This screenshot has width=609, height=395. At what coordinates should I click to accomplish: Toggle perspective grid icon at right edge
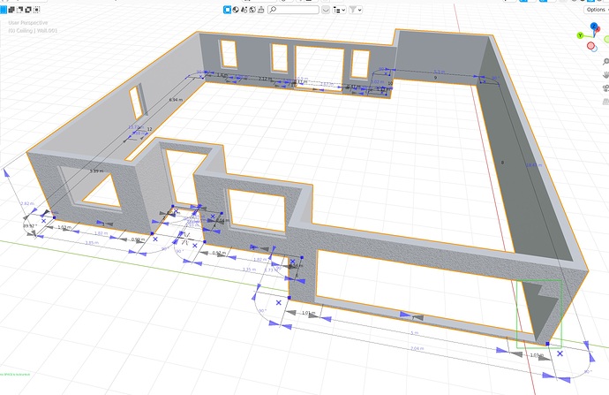point(605,102)
